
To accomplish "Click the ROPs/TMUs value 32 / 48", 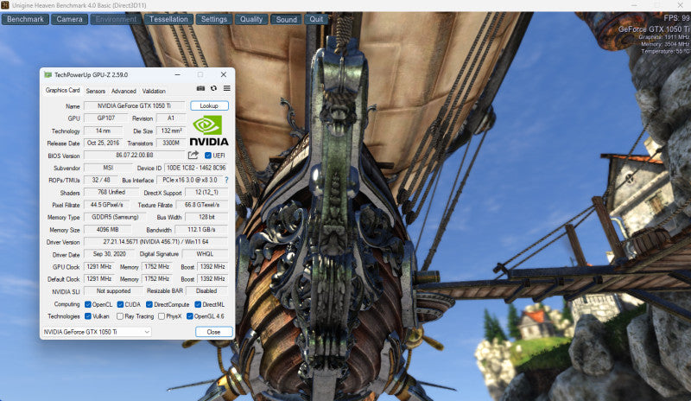I will (101, 180).
